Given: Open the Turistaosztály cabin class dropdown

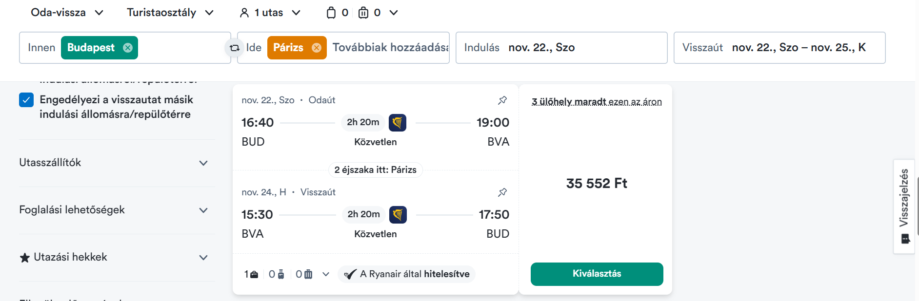Looking at the screenshot, I should (170, 13).
